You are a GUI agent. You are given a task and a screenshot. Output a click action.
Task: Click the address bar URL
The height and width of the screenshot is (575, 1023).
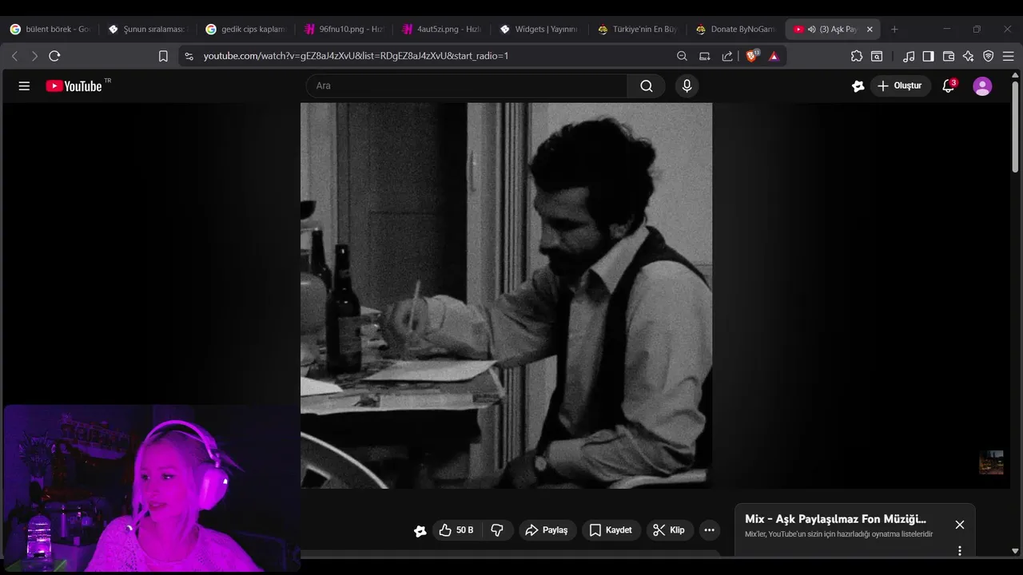(356, 56)
